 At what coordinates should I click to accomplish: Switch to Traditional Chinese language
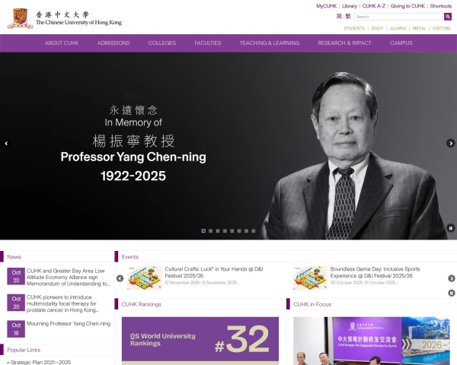(348, 16)
